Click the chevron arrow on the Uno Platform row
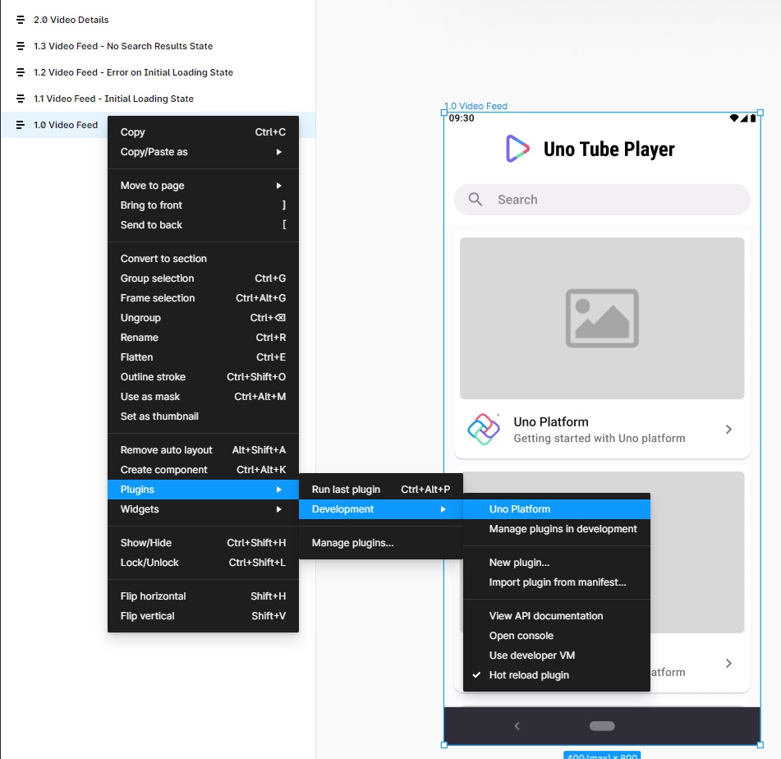This screenshot has height=759, width=781. (x=728, y=429)
